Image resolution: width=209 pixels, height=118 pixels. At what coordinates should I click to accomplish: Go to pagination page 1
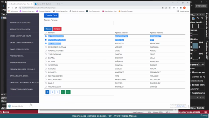click(47, 92)
